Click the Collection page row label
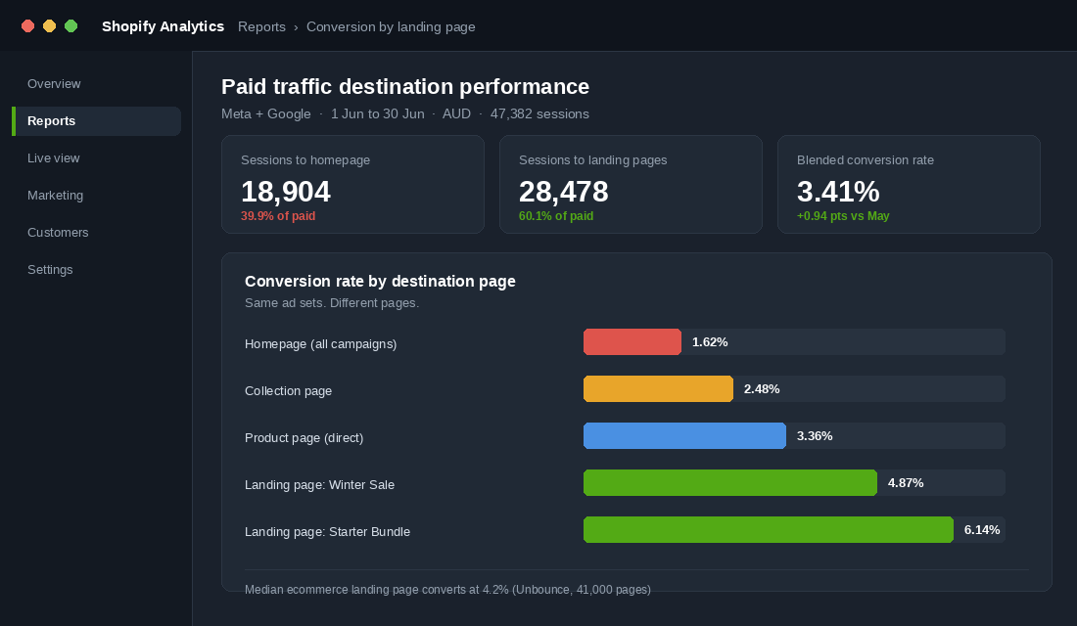 tap(289, 390)
